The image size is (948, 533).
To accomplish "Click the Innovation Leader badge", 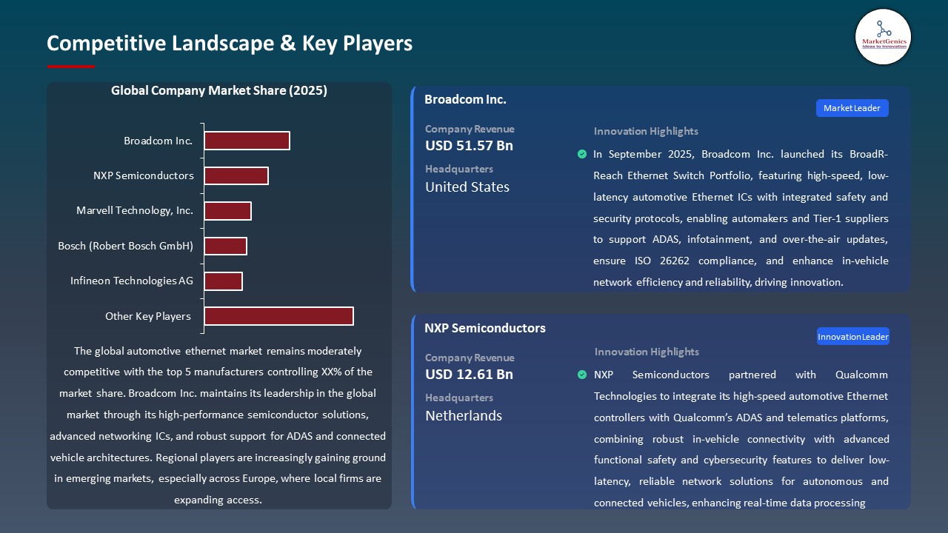I will click(852, 337).
